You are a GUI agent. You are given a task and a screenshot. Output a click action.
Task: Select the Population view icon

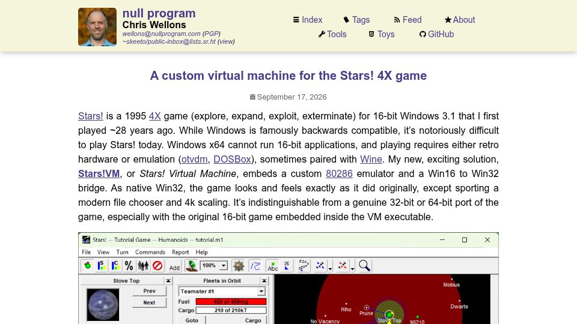tap(143, 266)
